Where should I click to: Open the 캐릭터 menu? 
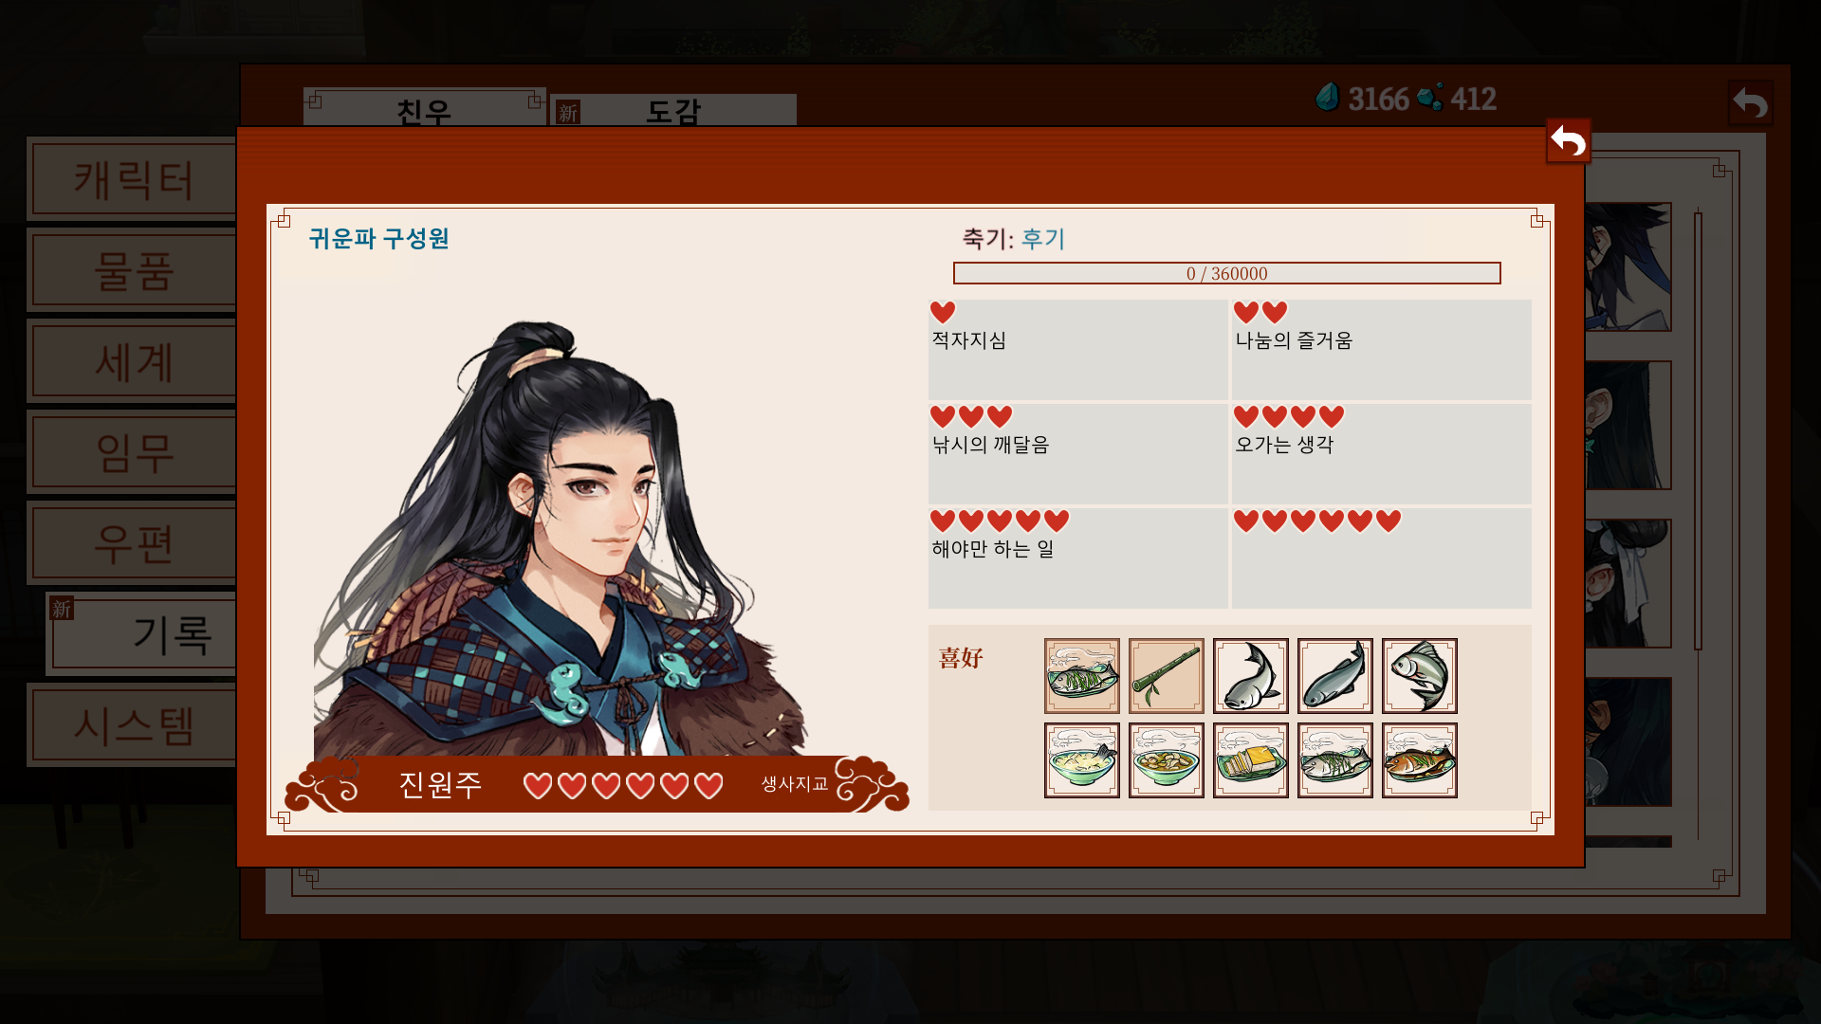(x=132, y=179)
